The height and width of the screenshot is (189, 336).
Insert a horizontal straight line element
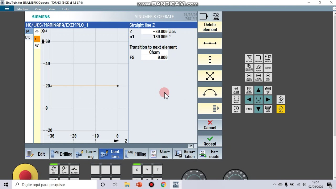click(210, 43)
